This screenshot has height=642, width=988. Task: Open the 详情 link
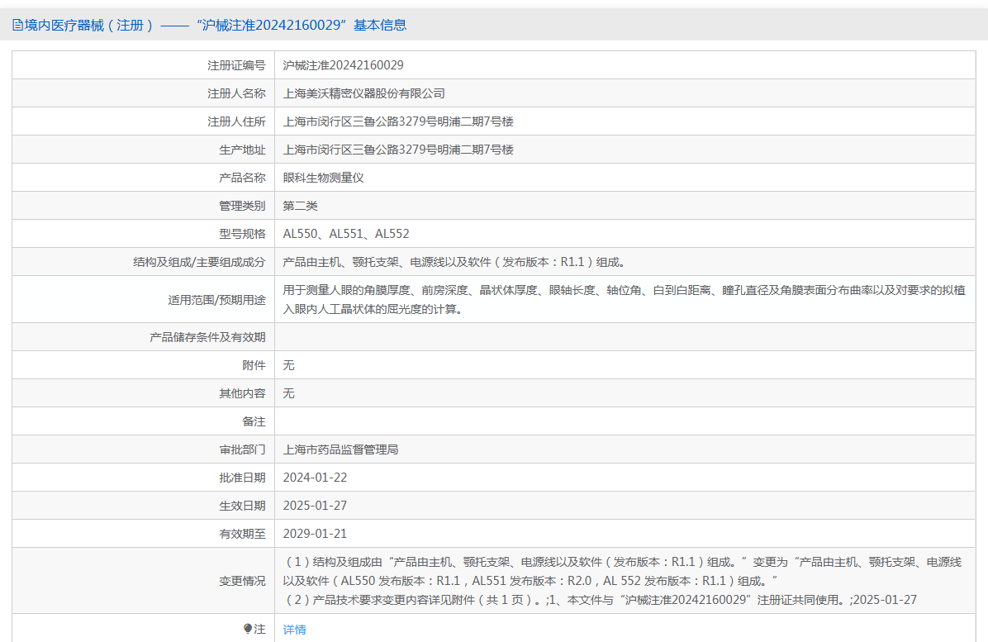click(x=294, y=630)
